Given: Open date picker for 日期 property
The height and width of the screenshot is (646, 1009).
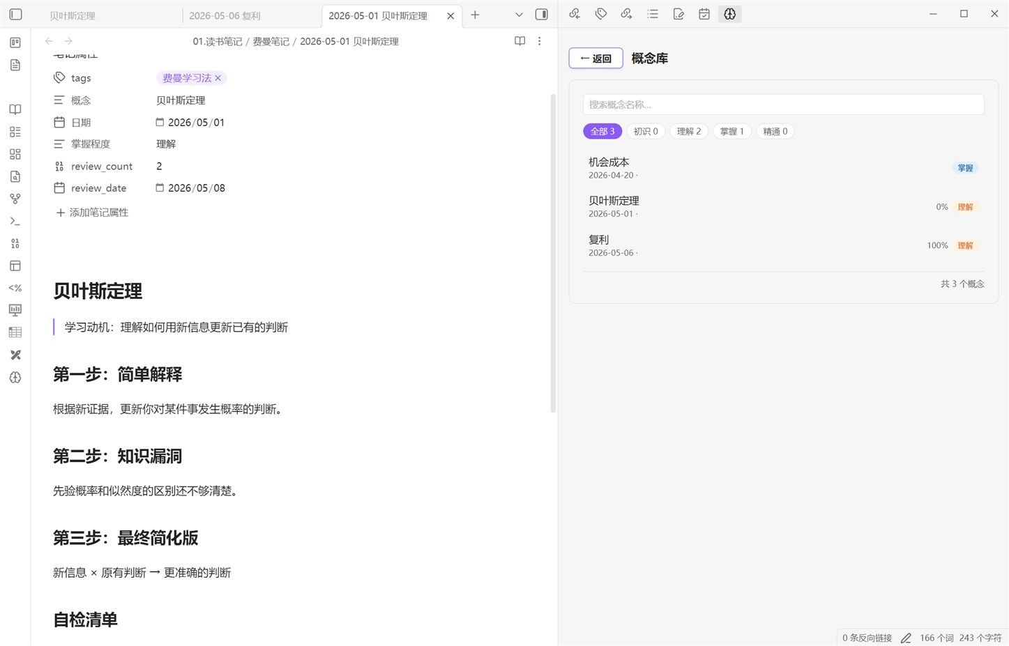Looking at the screenshot, I should (x=160, y=122).
